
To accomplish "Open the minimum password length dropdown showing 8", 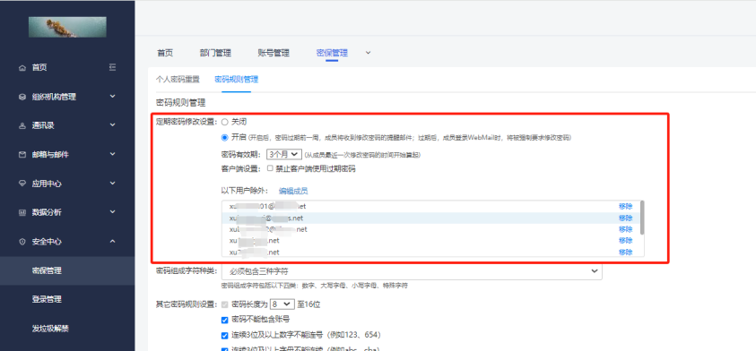I will tap(282, 304).
